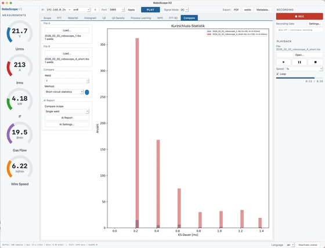Image resolution: width=325 pixels, height=248 pixels.
Task: Stop playback with the stop icon
Action: click(x=315, y=62)
